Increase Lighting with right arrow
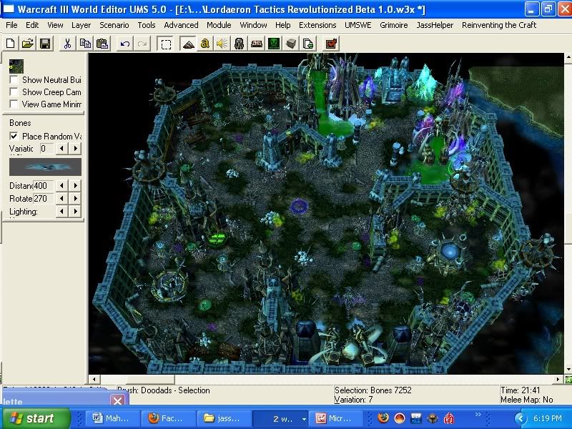 pyautogui.click(x=76, y=211)
